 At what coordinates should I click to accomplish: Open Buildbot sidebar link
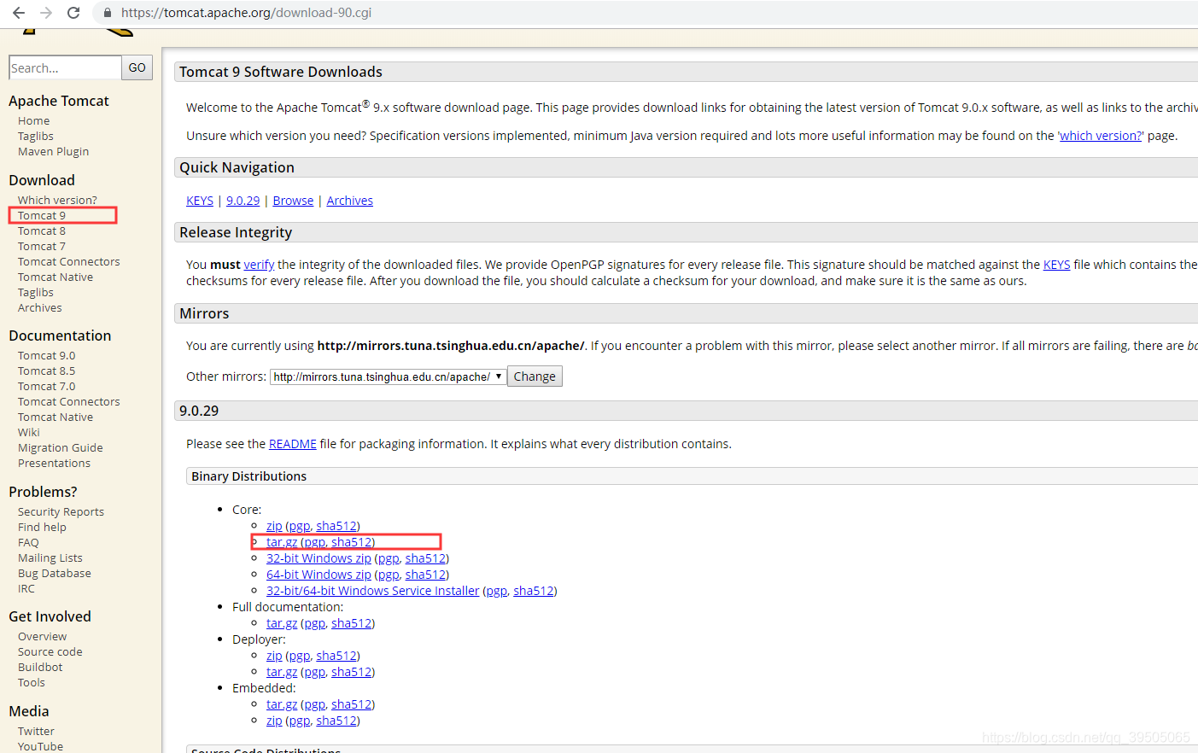(40, 667)
